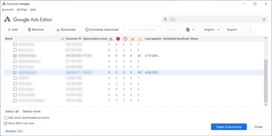Viewport: 272px width, 136px height.
Task: Open the Settings menu
Action: (22, 10)
